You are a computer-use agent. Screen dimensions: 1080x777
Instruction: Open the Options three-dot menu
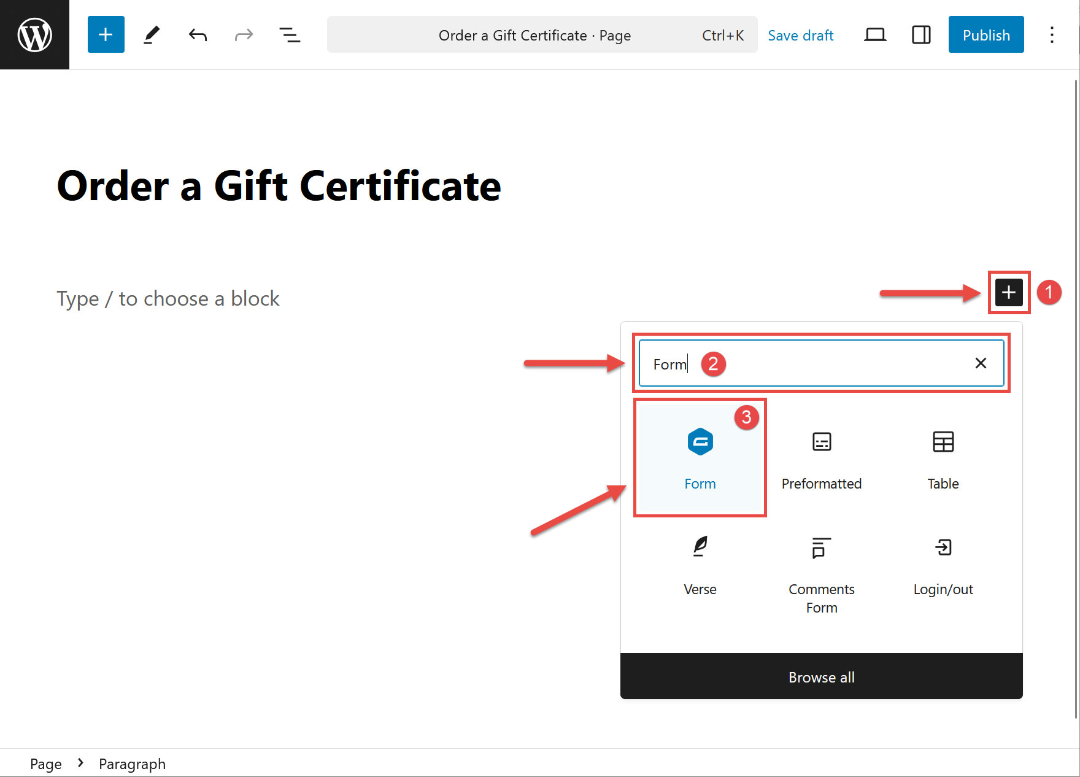pos(1052,35)
